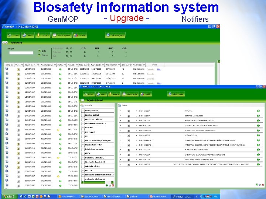Viewport: 266px width, 199px height.
Task: Click the Windows start button
Action: point(9,196)
